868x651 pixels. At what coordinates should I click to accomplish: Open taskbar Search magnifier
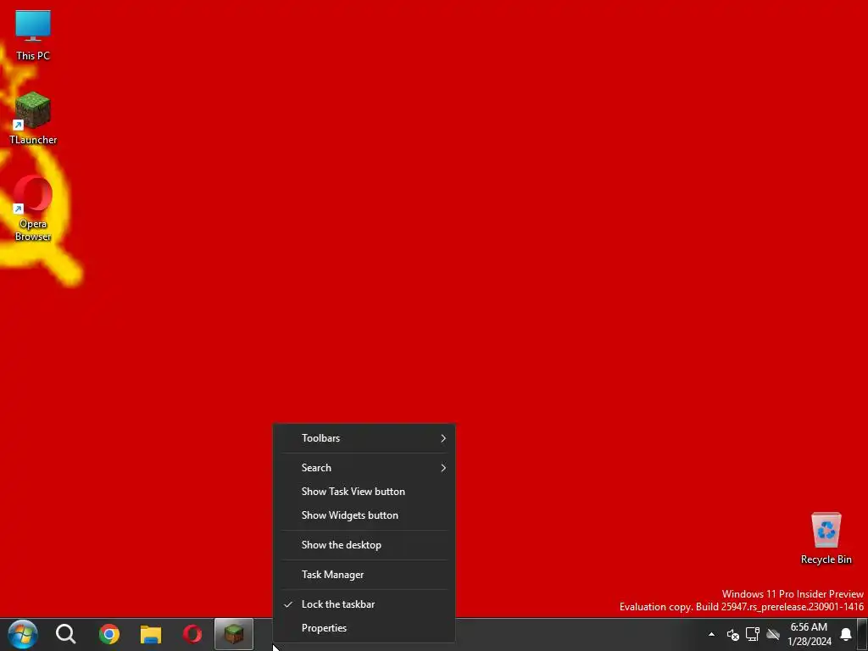[66, 634]
